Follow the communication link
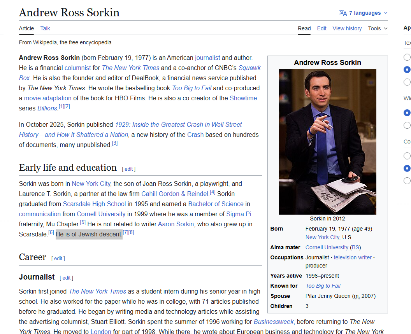Screen dimensions: 411x334 coord(40,214)
